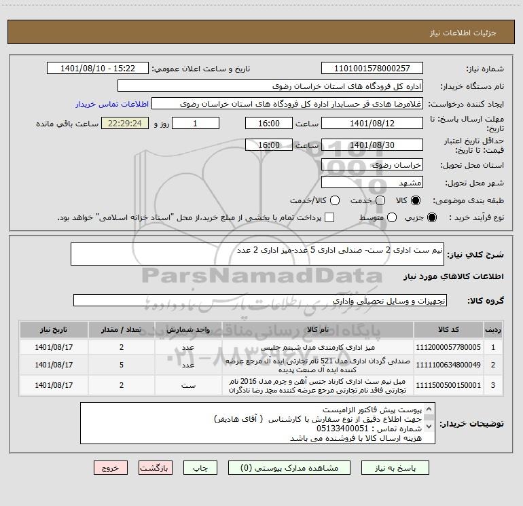The height and width of the screenshot is (506, 523).
Task: Click the چاپ print button
Action: [x=200, y=468]
